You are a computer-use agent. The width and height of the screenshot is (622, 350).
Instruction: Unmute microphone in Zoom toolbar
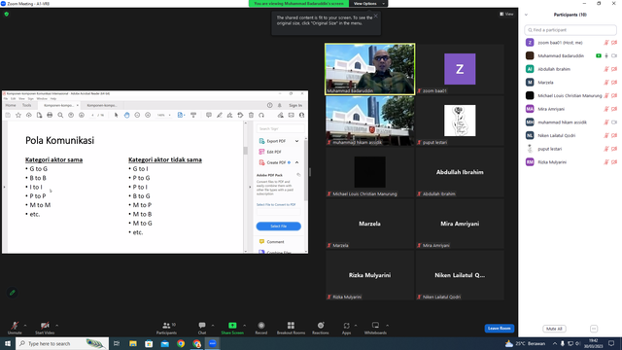[x=15, y=328]
